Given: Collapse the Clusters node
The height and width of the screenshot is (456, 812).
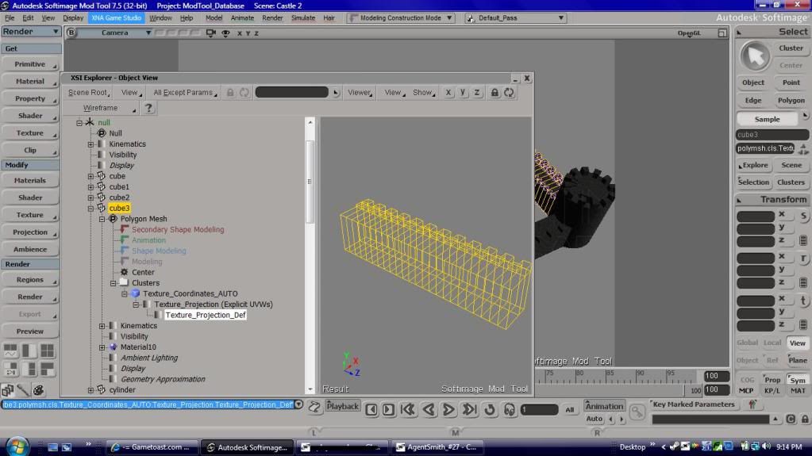Looking at the screenshot, I should tap(113, 283).
